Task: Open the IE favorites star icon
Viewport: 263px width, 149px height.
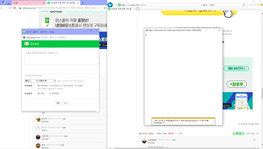Action: tap(255, 5)
